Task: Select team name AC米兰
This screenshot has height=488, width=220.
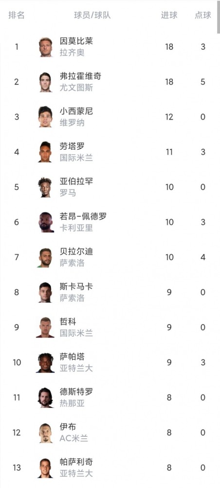Action: point(74,439)
